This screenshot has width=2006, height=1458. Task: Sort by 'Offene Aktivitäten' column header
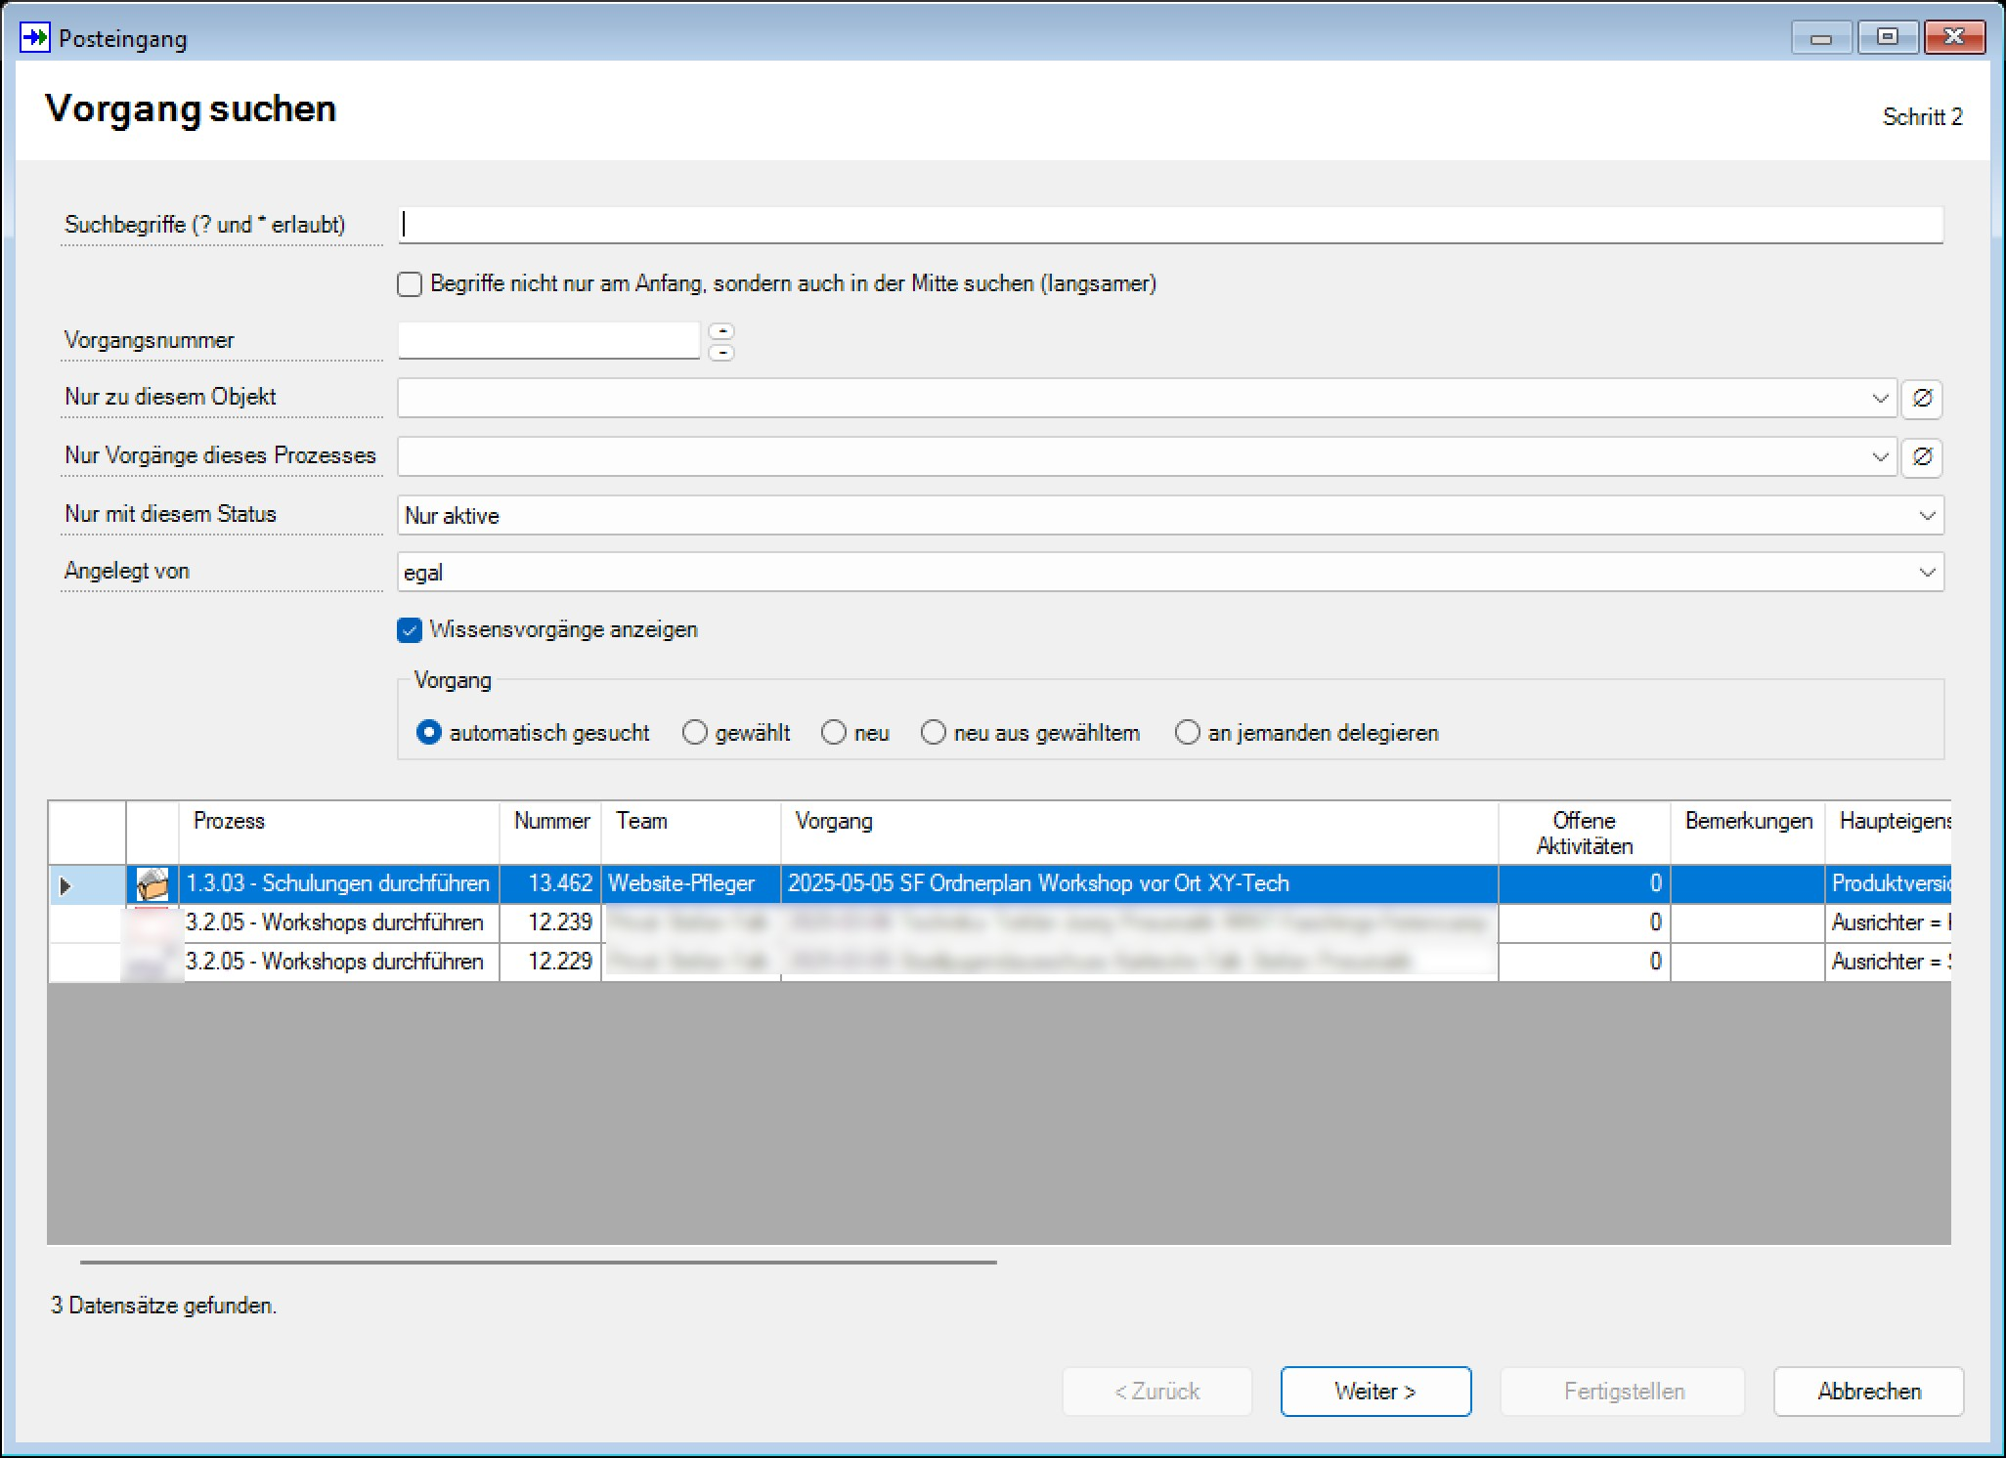tap(1585, 833)
